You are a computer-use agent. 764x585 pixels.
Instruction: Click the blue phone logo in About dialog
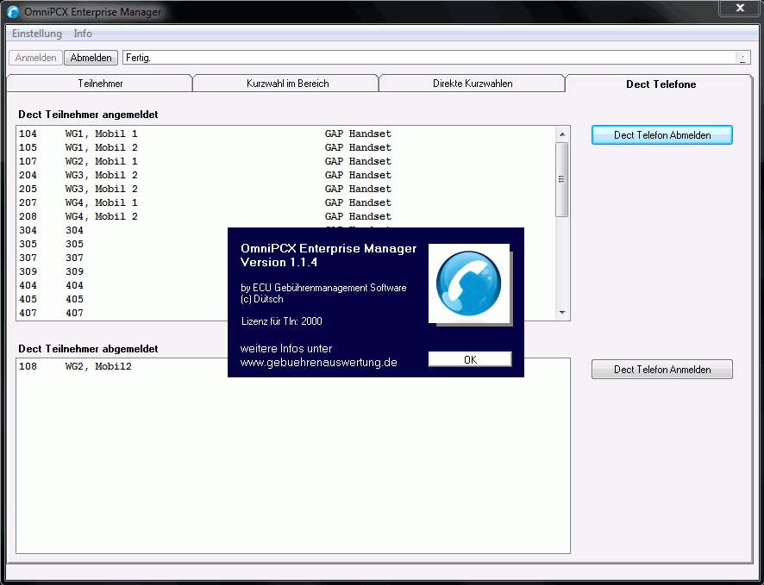[x=469, y=283]
